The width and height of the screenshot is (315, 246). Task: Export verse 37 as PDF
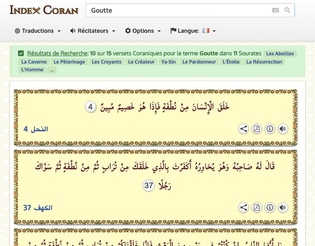(257, 207)
